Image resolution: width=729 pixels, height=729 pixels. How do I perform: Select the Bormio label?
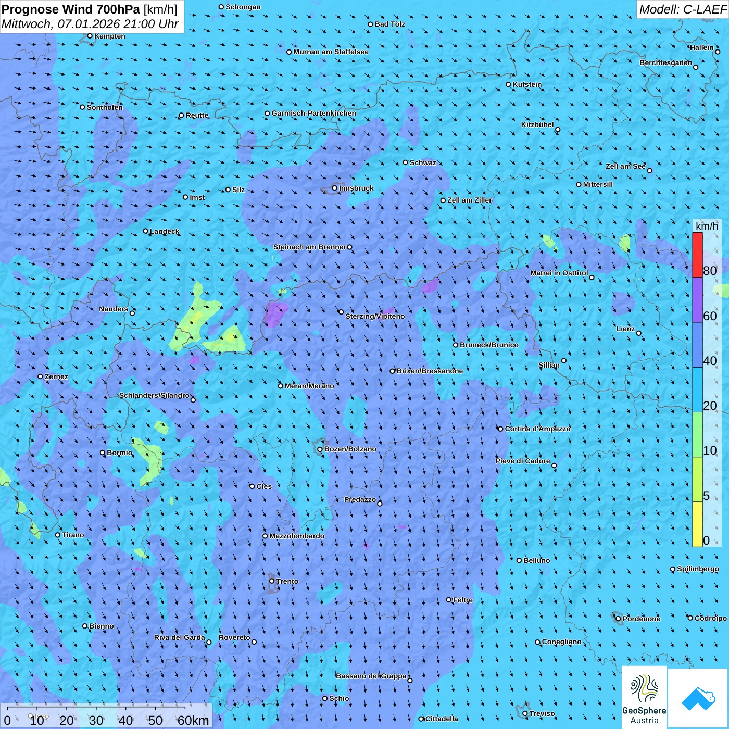click(120, 453)
